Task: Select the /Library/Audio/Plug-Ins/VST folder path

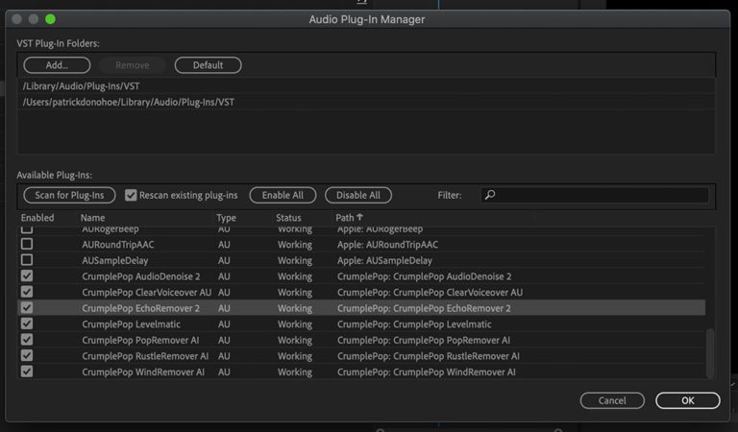Action: tap(82, 86)
